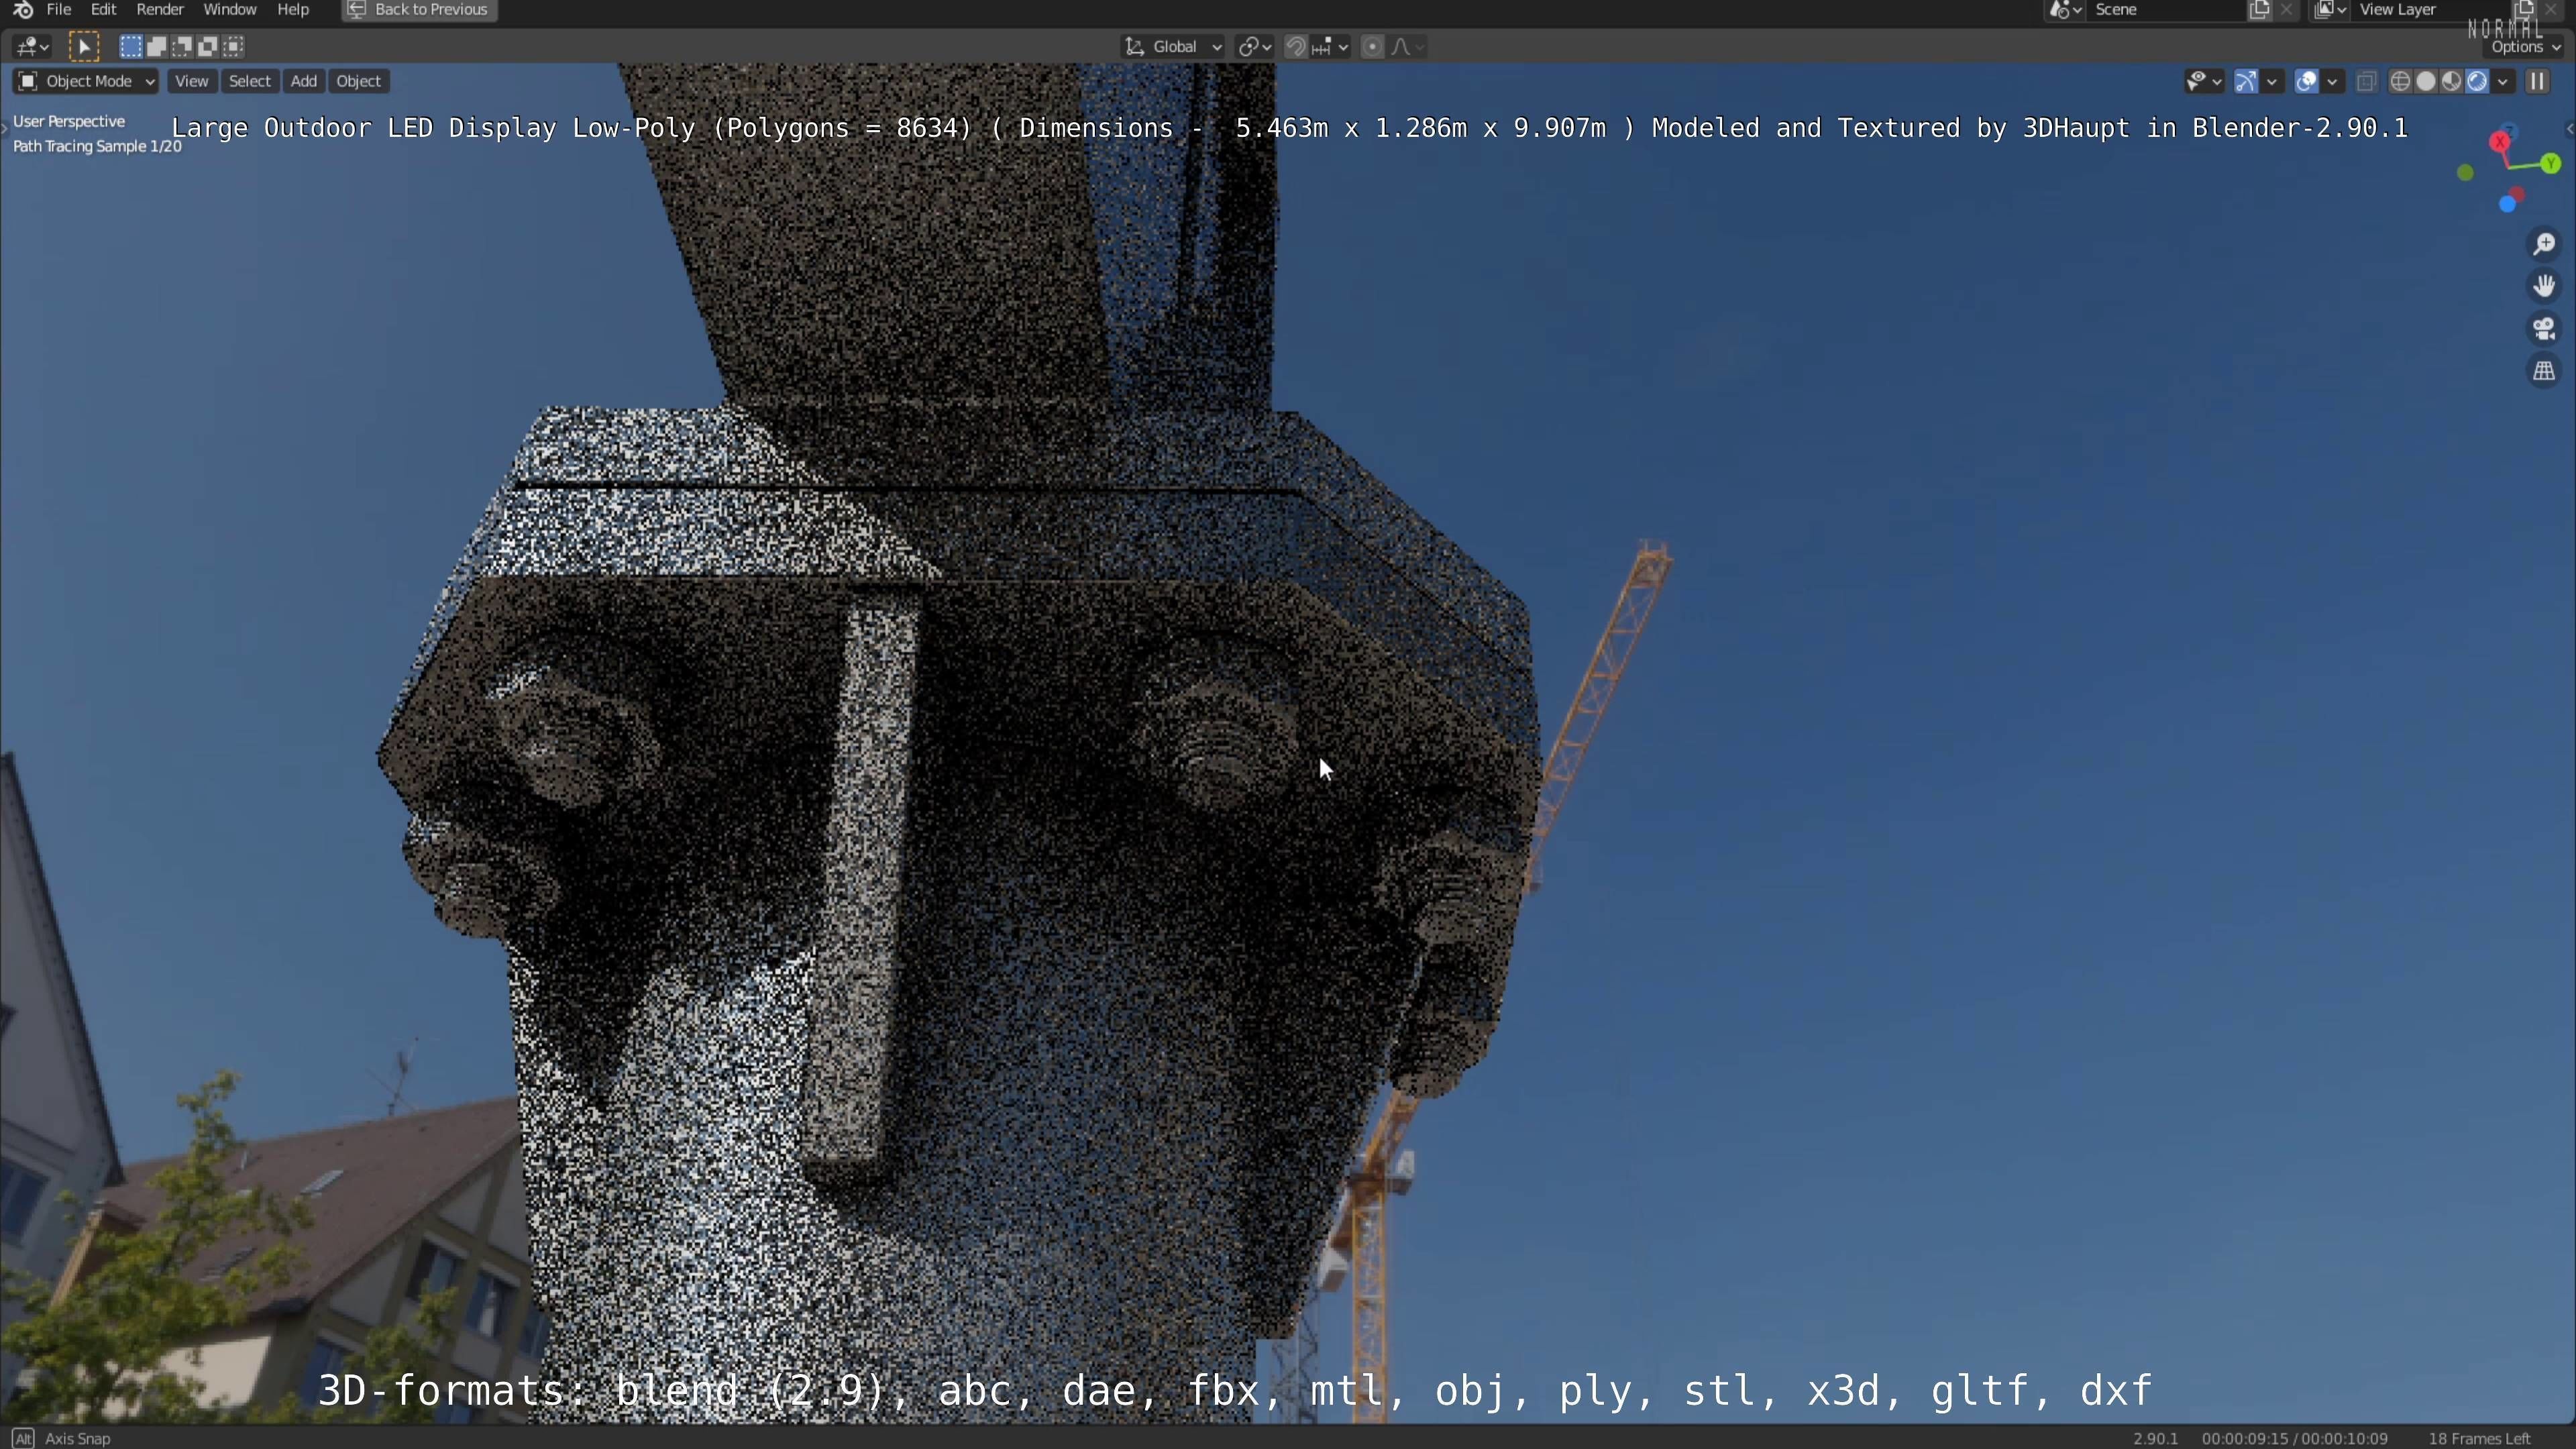
Task: Select the Rendered viewport shading icon
Action: (x=2477, y=81)
